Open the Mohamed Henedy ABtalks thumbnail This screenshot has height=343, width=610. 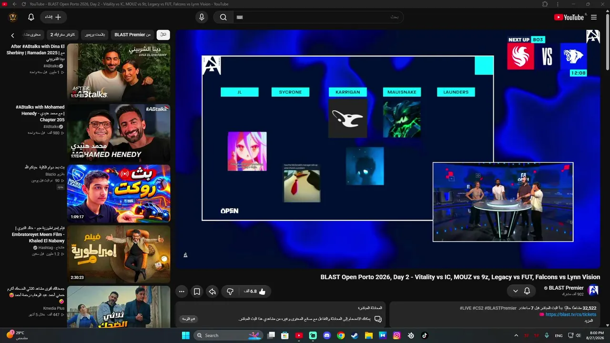point(119,133)
